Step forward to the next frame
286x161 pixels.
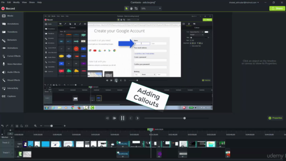click(114, 118)
